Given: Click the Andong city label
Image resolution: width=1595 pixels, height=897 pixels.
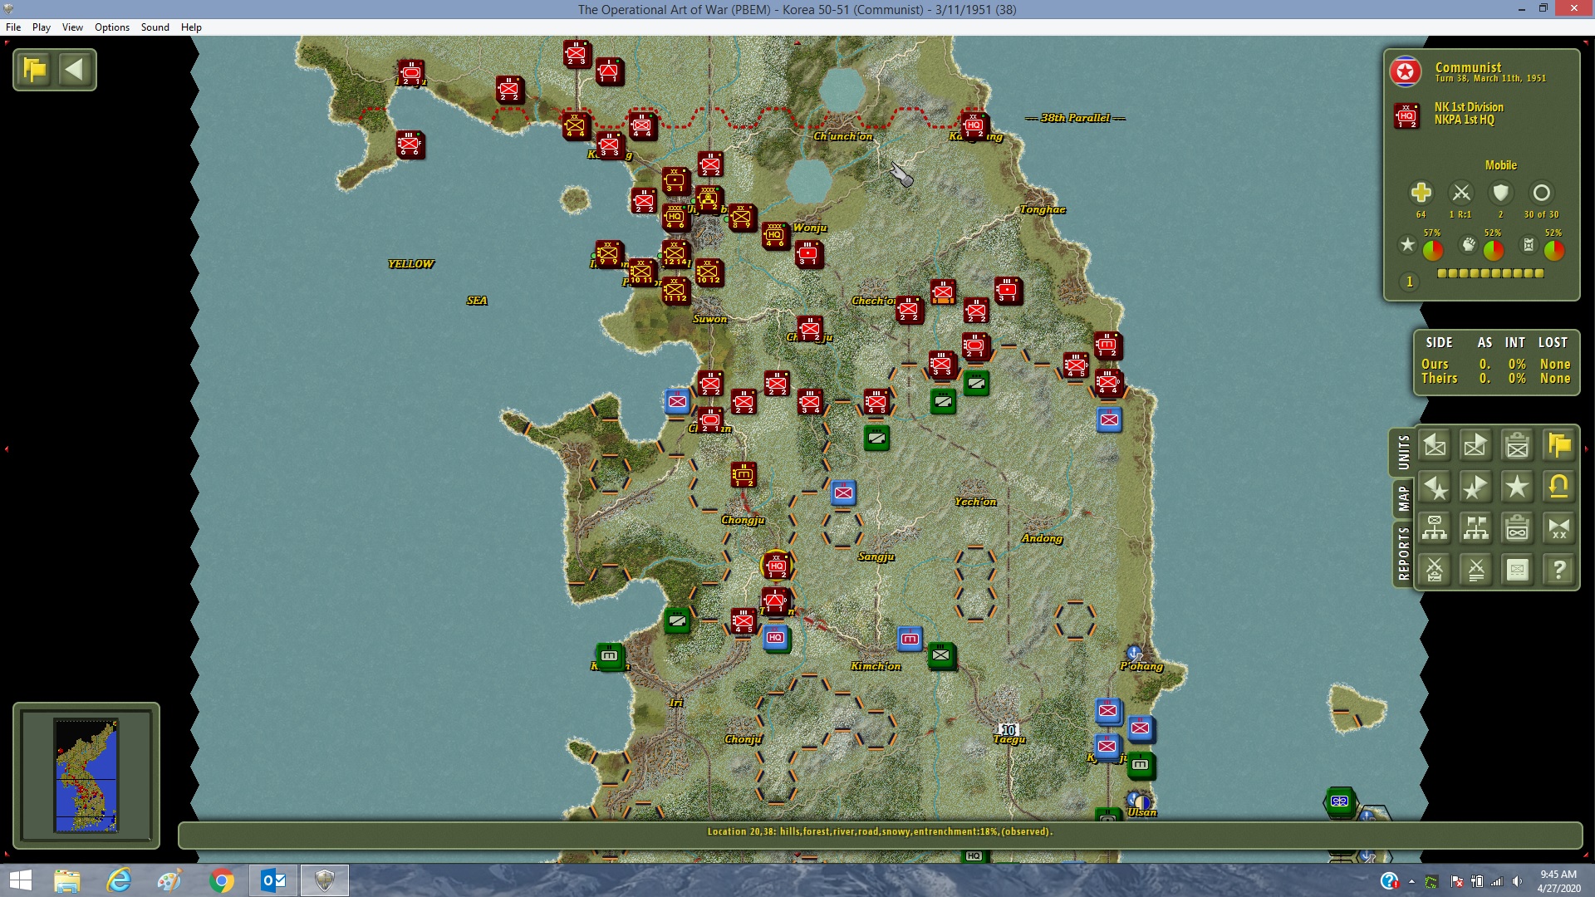Looking at the screenshot, I should pyautogui.click(x=1043, y=538).
